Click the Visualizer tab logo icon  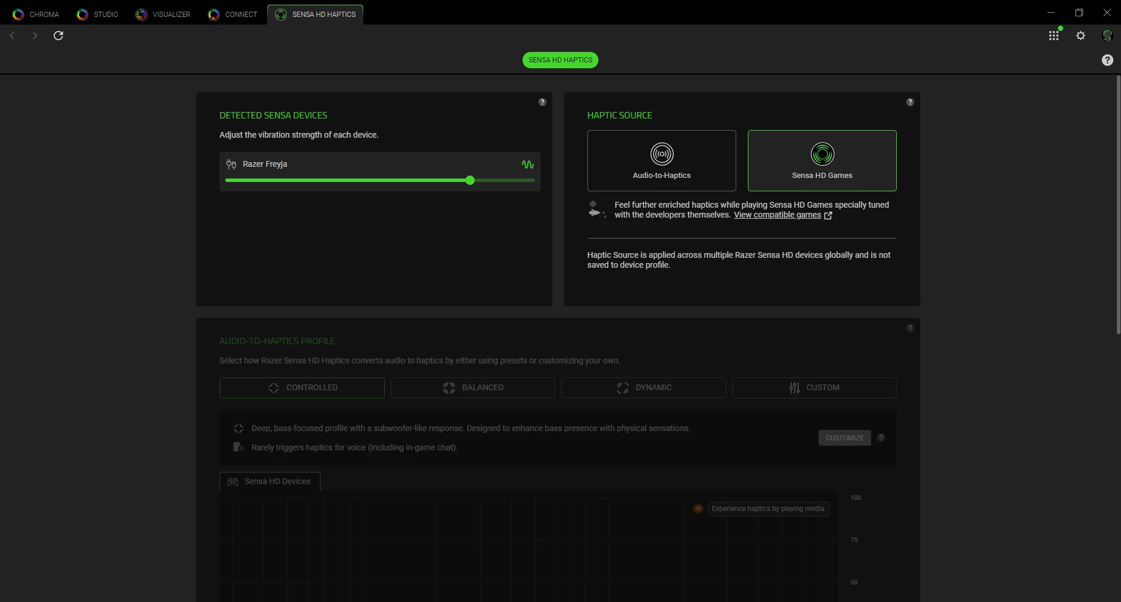click(141, 15)
